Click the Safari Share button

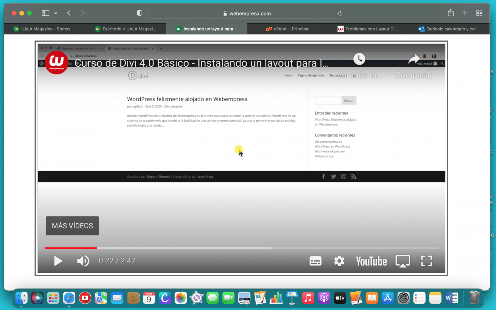point(451,13)
